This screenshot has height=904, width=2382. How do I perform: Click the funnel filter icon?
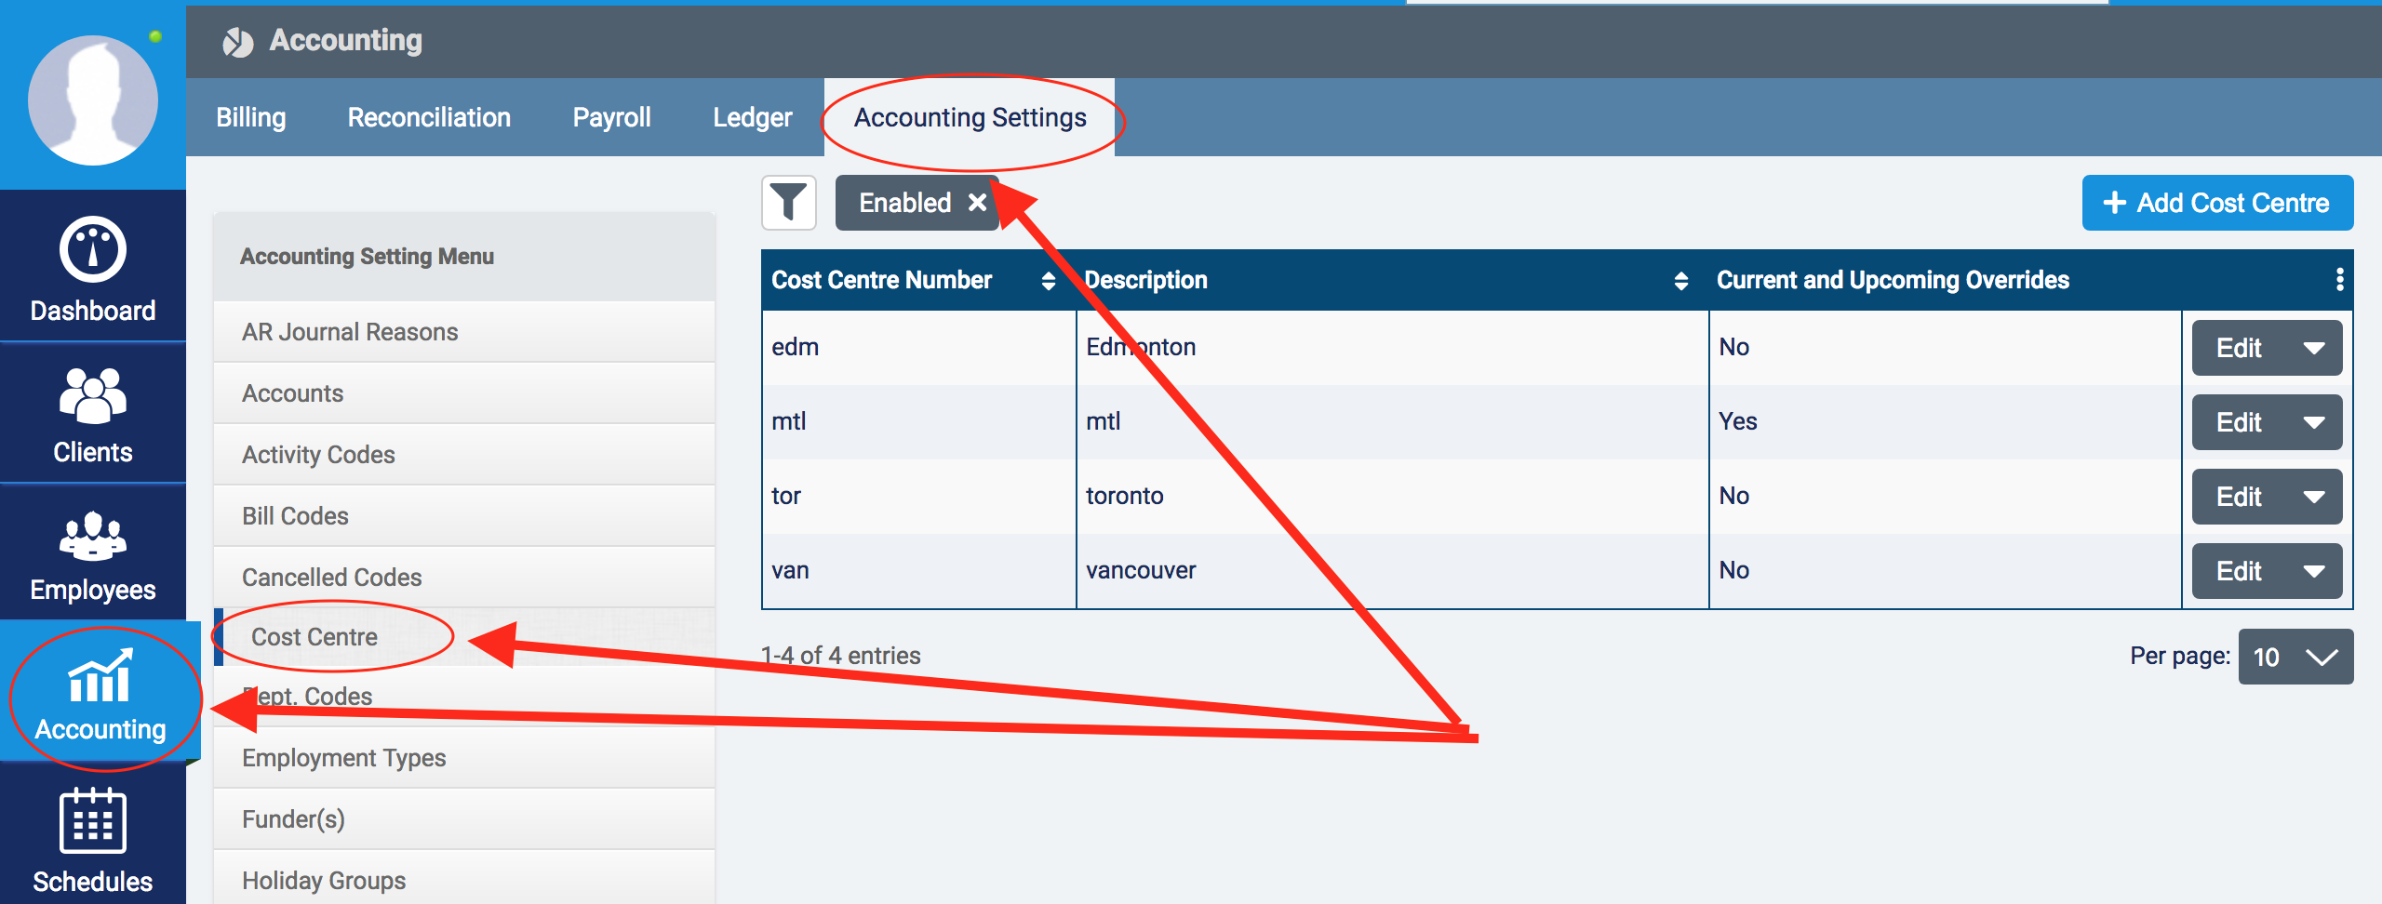[x=788, y=203]
